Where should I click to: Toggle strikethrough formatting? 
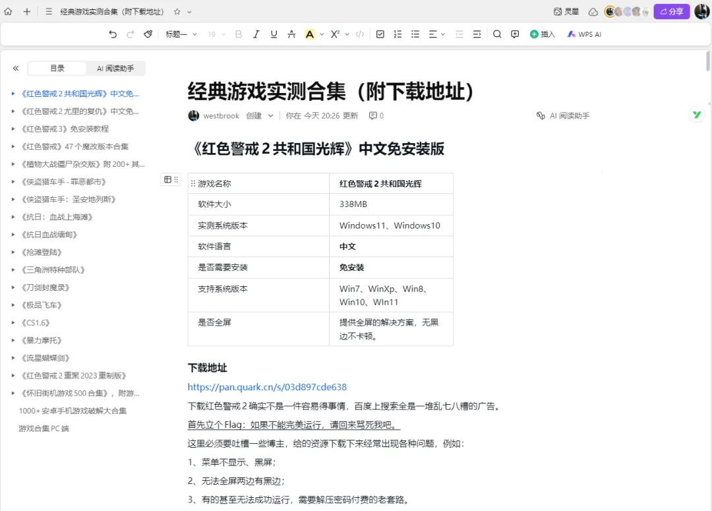pos(291,34)
